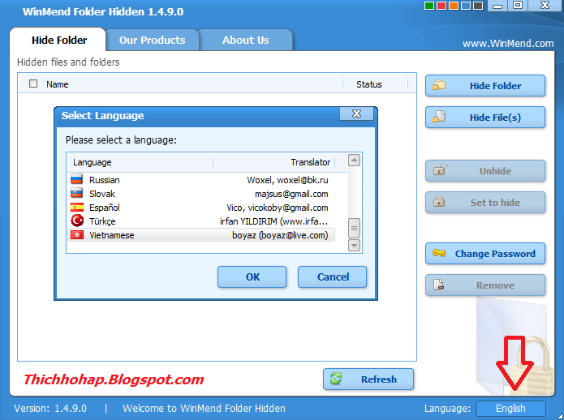
Task: Click the language list scrollbar thumb
Action: [355, 228]
